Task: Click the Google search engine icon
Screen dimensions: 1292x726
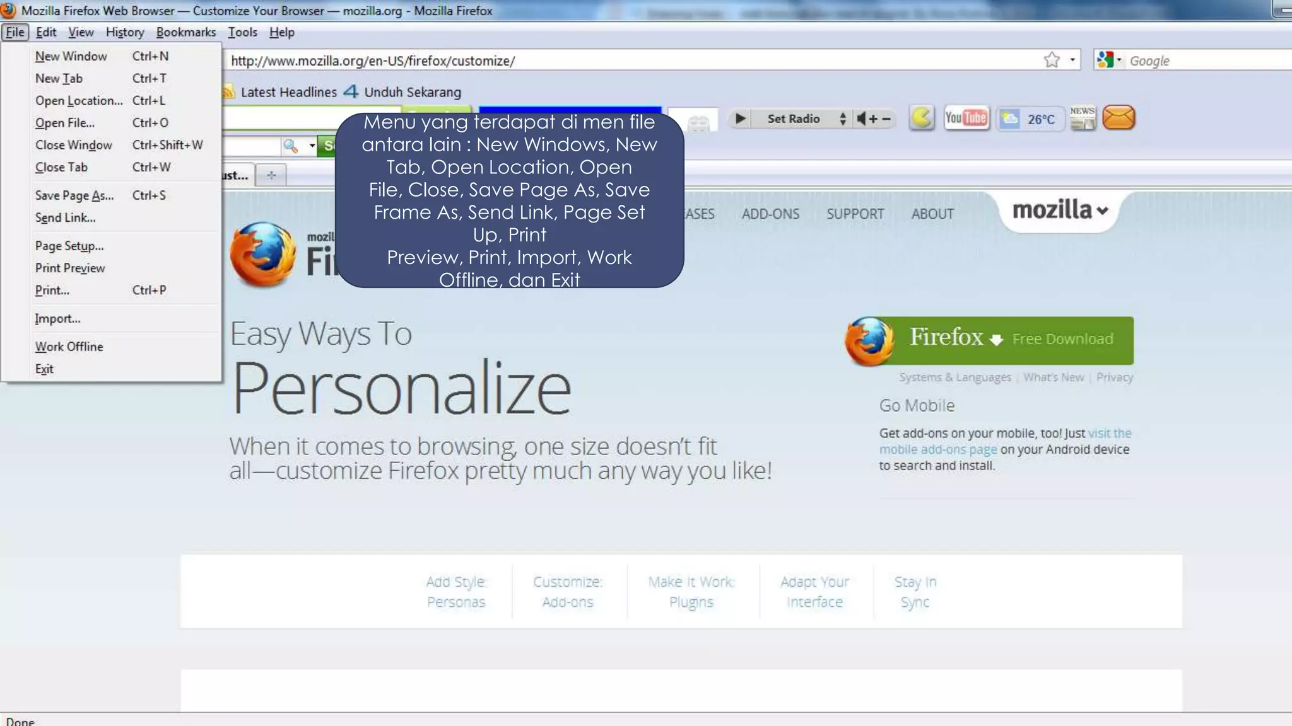Action: click(x=1105, y=60)
